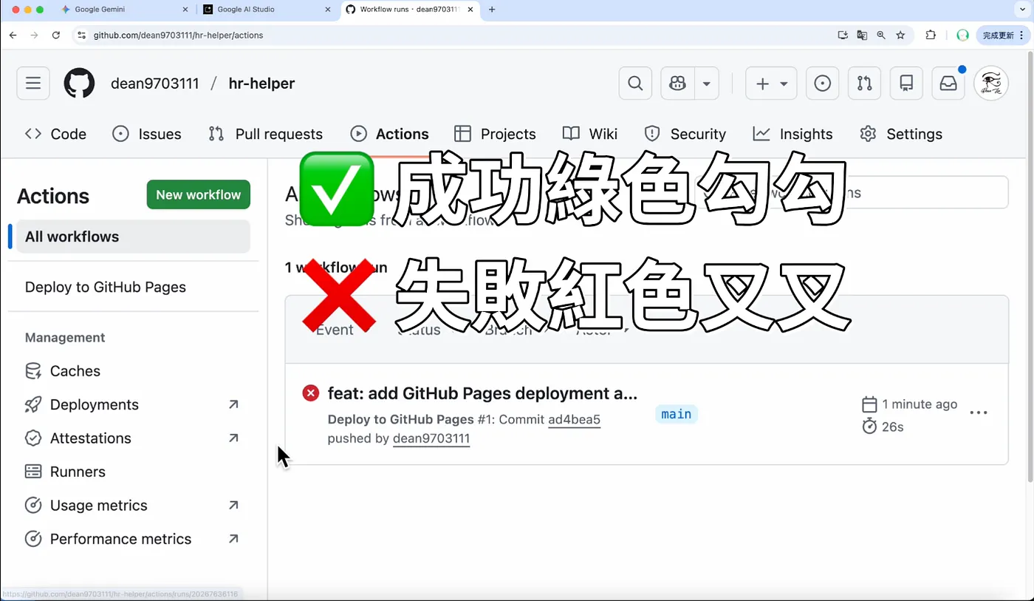The height and width of the screenshot is (601, 1034).
Task: Click the browser address bar URL
Action: [178, 35]
